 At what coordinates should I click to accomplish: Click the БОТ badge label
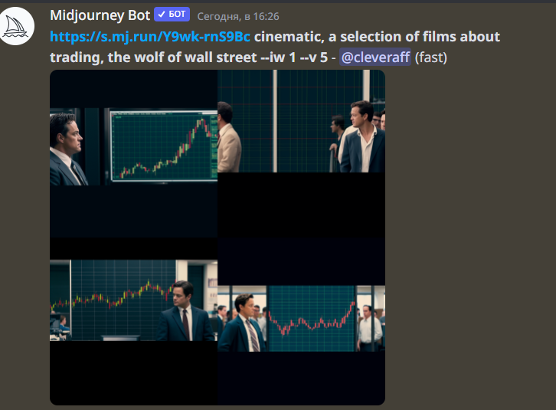point(177,15)
